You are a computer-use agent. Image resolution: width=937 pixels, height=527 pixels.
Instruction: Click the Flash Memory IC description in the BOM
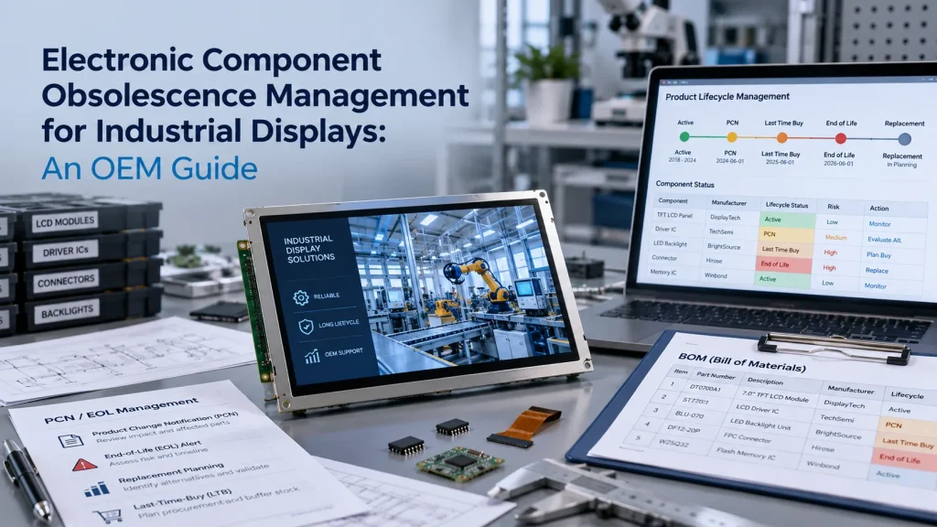[746, 454]
